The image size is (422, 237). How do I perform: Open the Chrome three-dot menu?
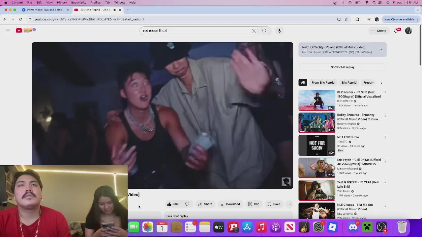(x=417, y=19)
